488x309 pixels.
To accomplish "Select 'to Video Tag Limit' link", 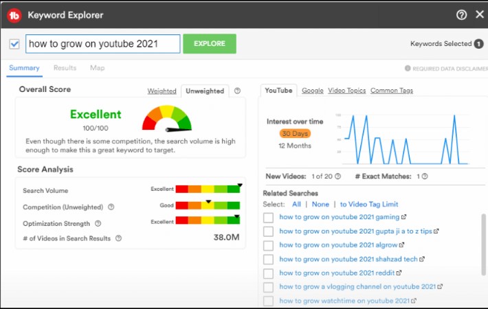I will 369,204.
